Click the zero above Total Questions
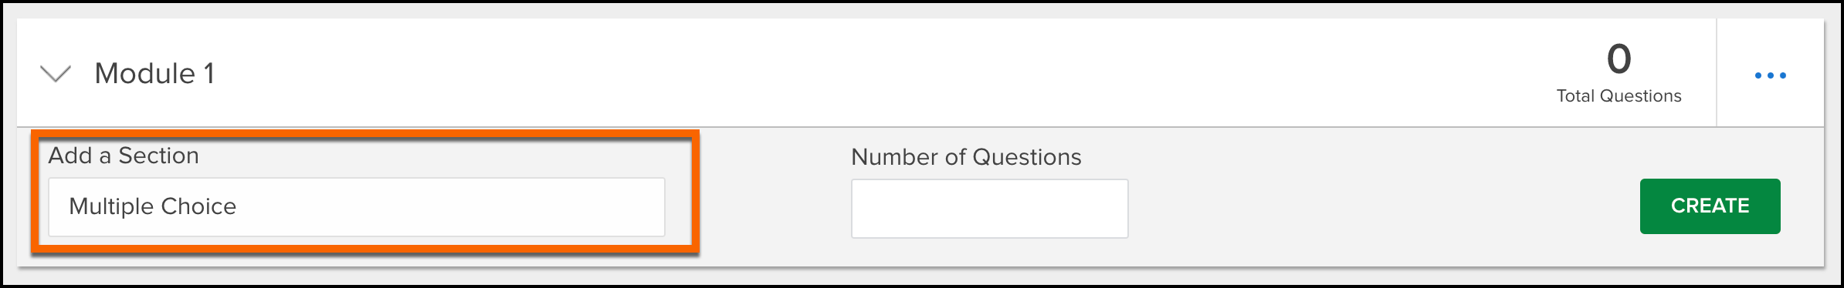This screenshot has height=288, width=1844. click(x=1619, y=59)
